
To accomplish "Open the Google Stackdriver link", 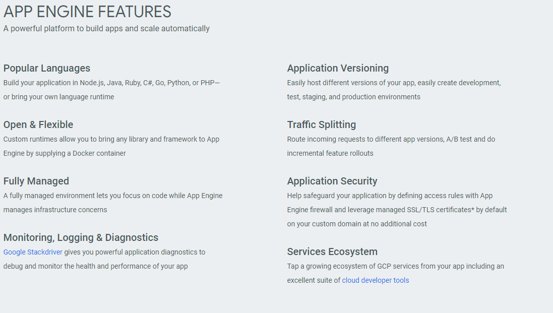I will (x=33, y=252).
